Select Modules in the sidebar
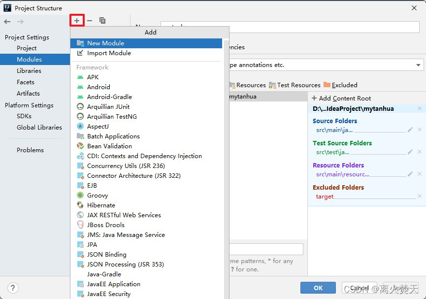 [x=35, y=59]
